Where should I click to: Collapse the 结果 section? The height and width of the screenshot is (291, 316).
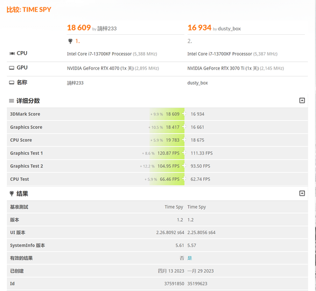point(302,193)
